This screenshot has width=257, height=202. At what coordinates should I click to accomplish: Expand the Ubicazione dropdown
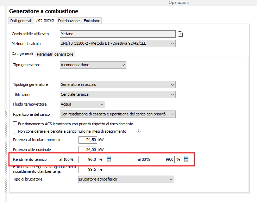point(118,95)
